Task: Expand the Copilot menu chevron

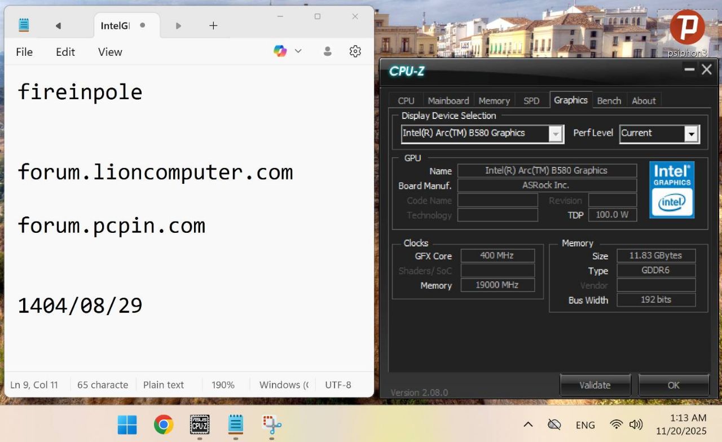Action: (298, 51)
